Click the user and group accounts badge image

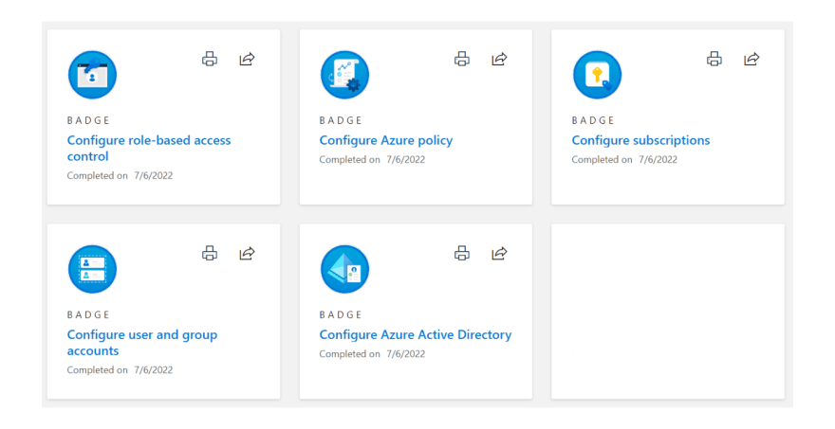click(92, 269)
